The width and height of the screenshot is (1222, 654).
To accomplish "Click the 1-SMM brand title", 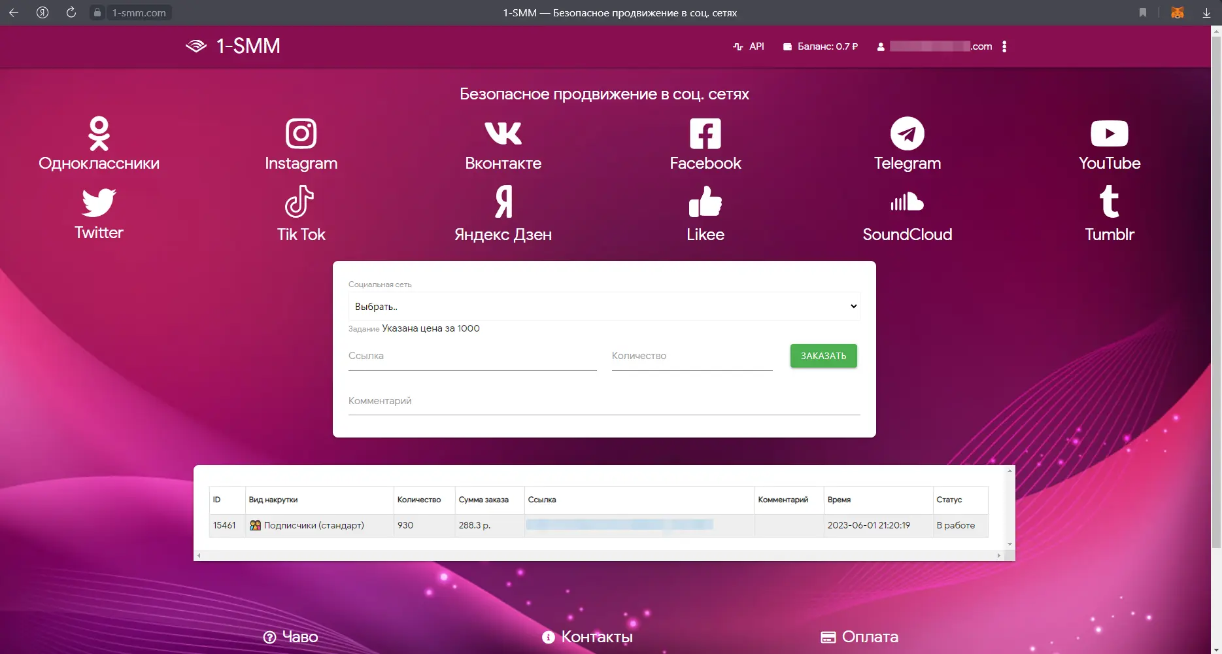I will click(x=248, y=46).
